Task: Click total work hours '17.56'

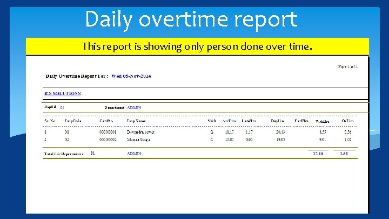Action: click(x=318, y=154)
